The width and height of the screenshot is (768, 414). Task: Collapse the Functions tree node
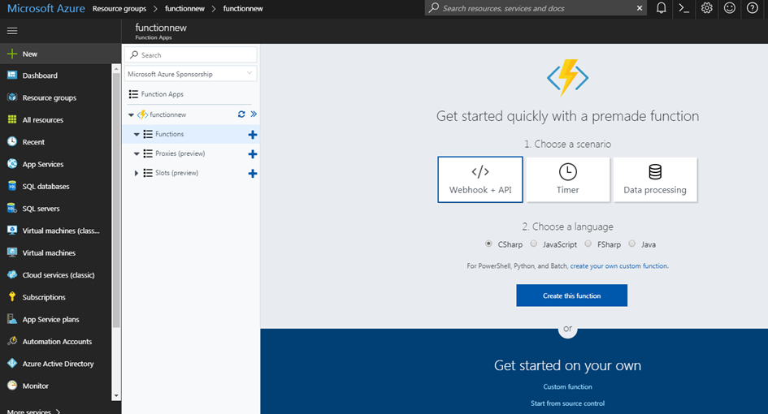137,134
